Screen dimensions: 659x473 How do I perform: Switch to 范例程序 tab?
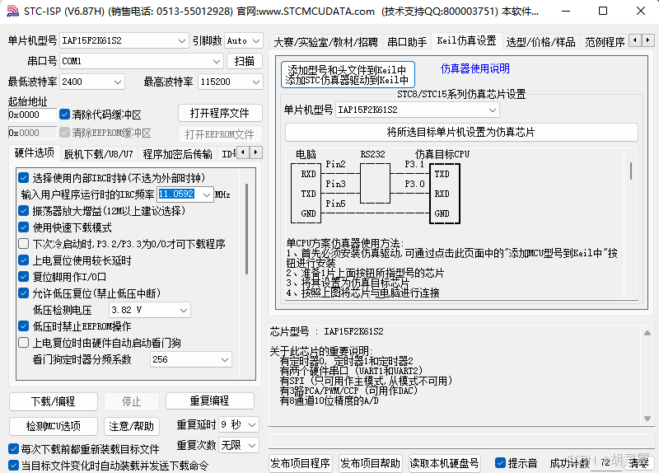[605, 42]
